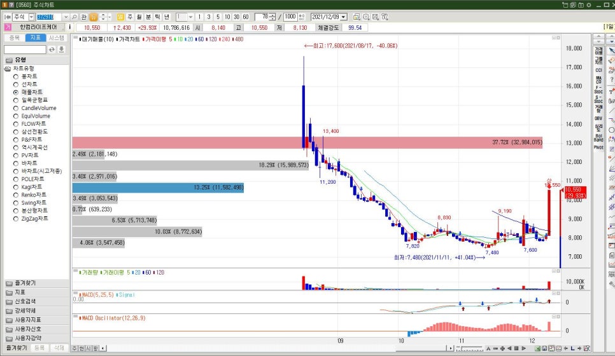This screenshot has width=615, height=356.
Task: Select the CandleVolume radio button
Action: pos(16,108)
